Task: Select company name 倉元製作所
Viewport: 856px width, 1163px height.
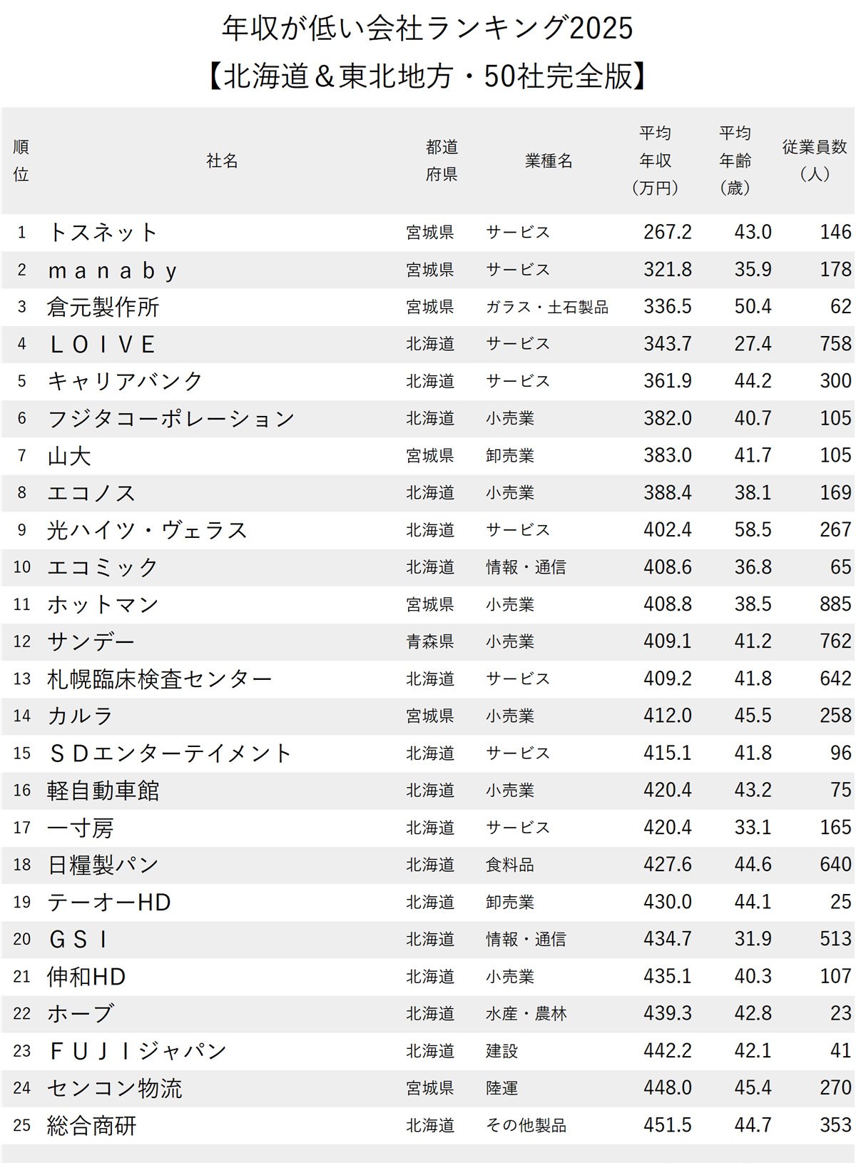Action: [x=103, y=307]
